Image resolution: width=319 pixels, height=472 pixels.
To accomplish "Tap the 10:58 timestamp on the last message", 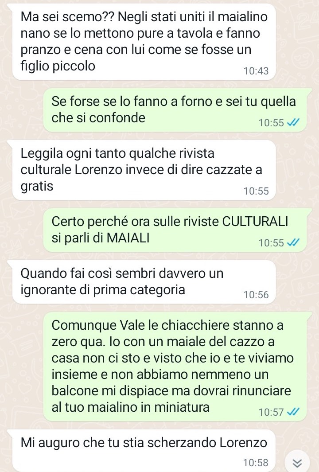I will pyautogui.click(x=256, y=463).
